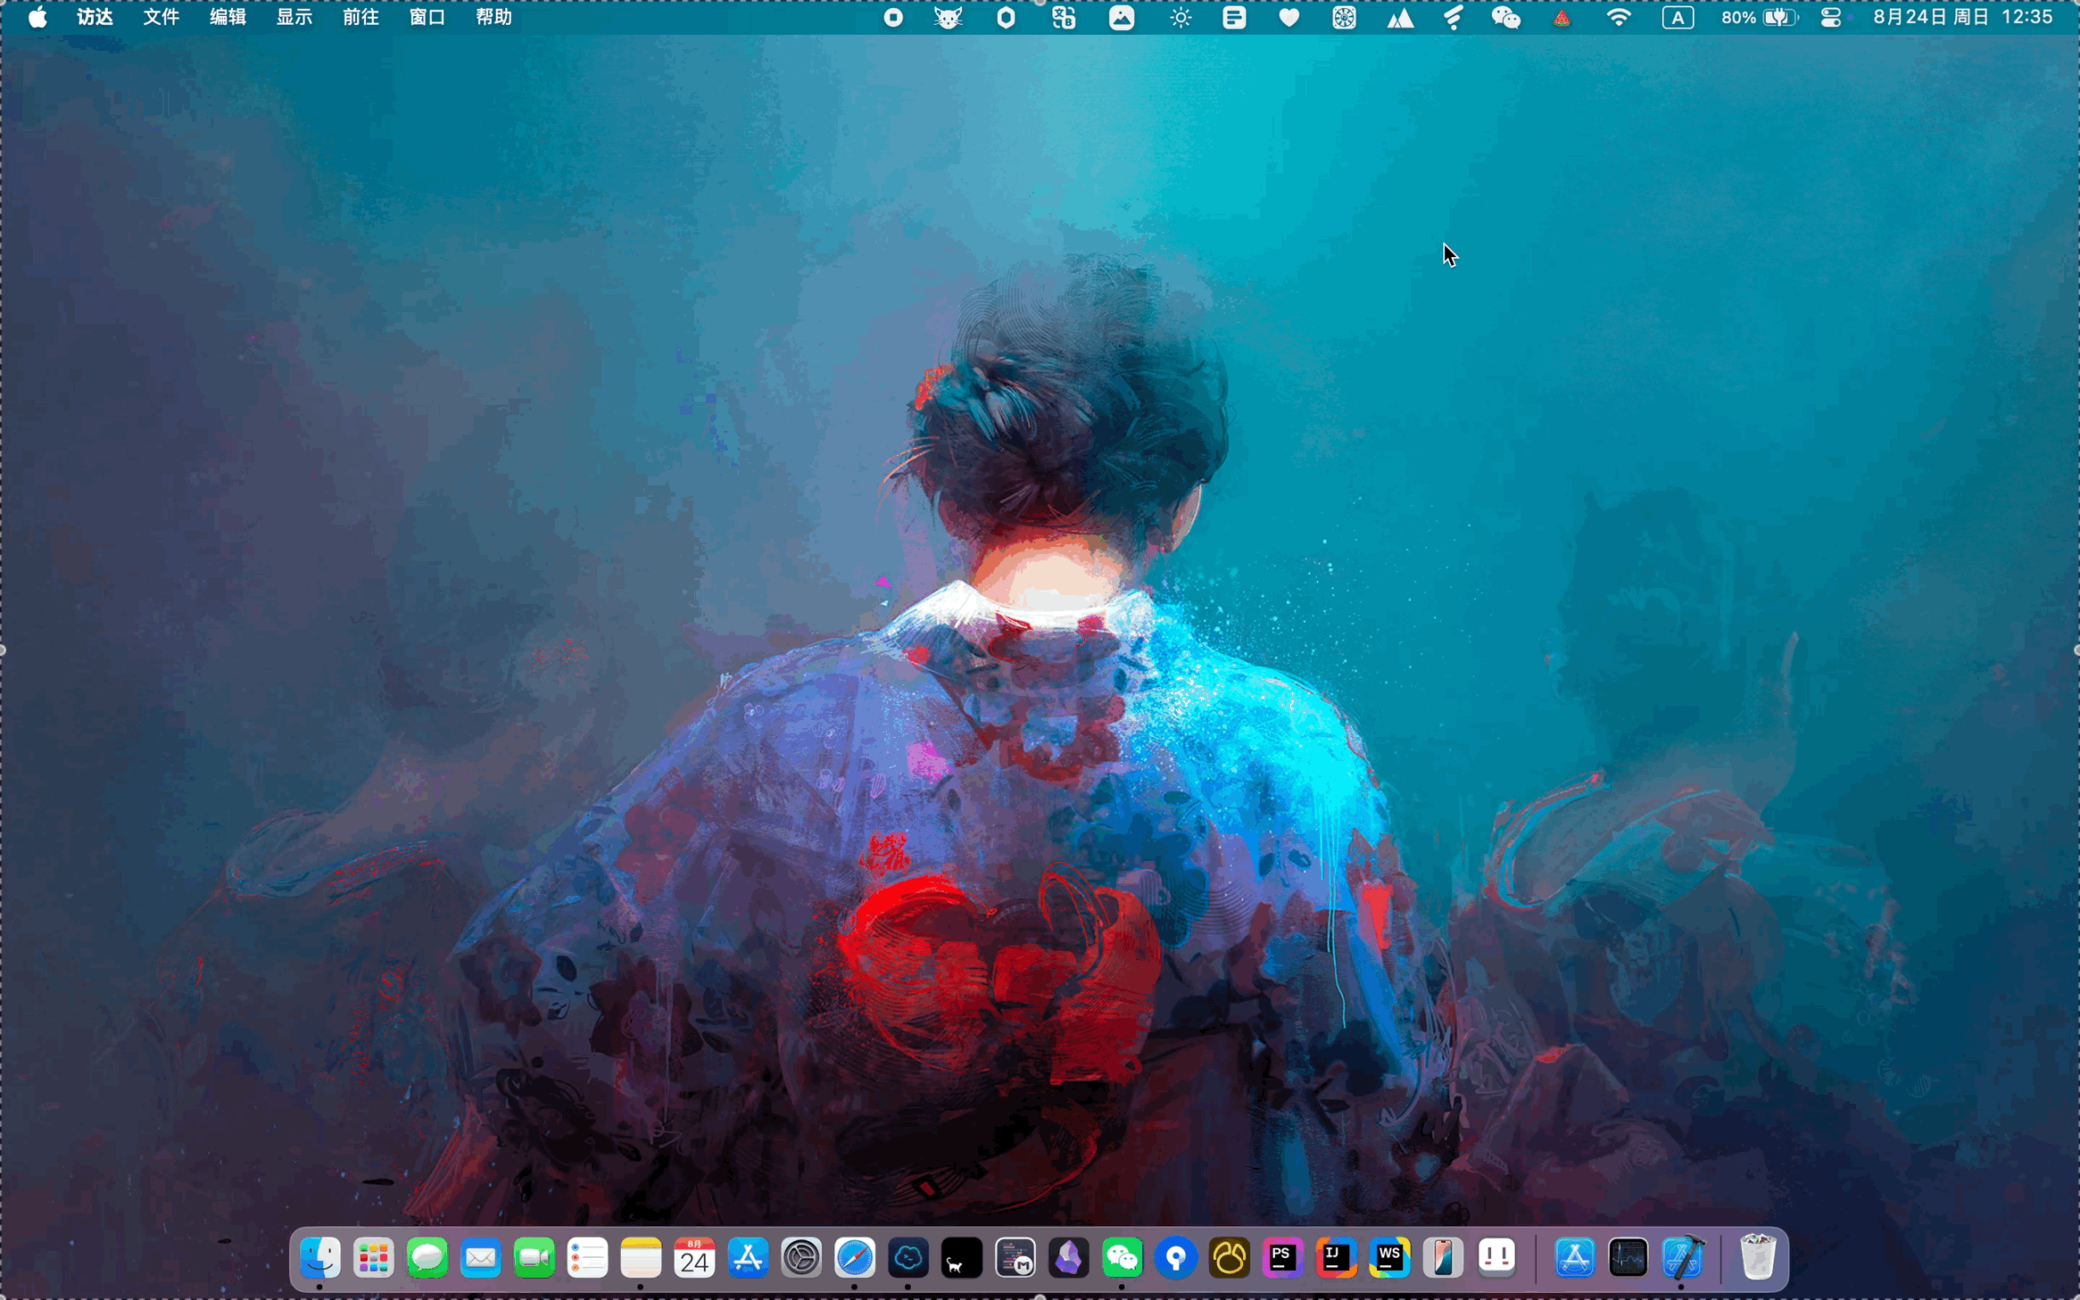Click the mountain peaks menu bar icon
2080x1300 pixels.
[x=1400, y=18]
